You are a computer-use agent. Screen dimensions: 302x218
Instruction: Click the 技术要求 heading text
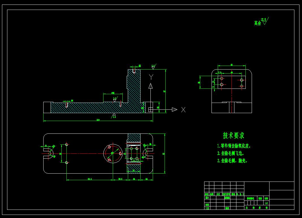(234, 135)
